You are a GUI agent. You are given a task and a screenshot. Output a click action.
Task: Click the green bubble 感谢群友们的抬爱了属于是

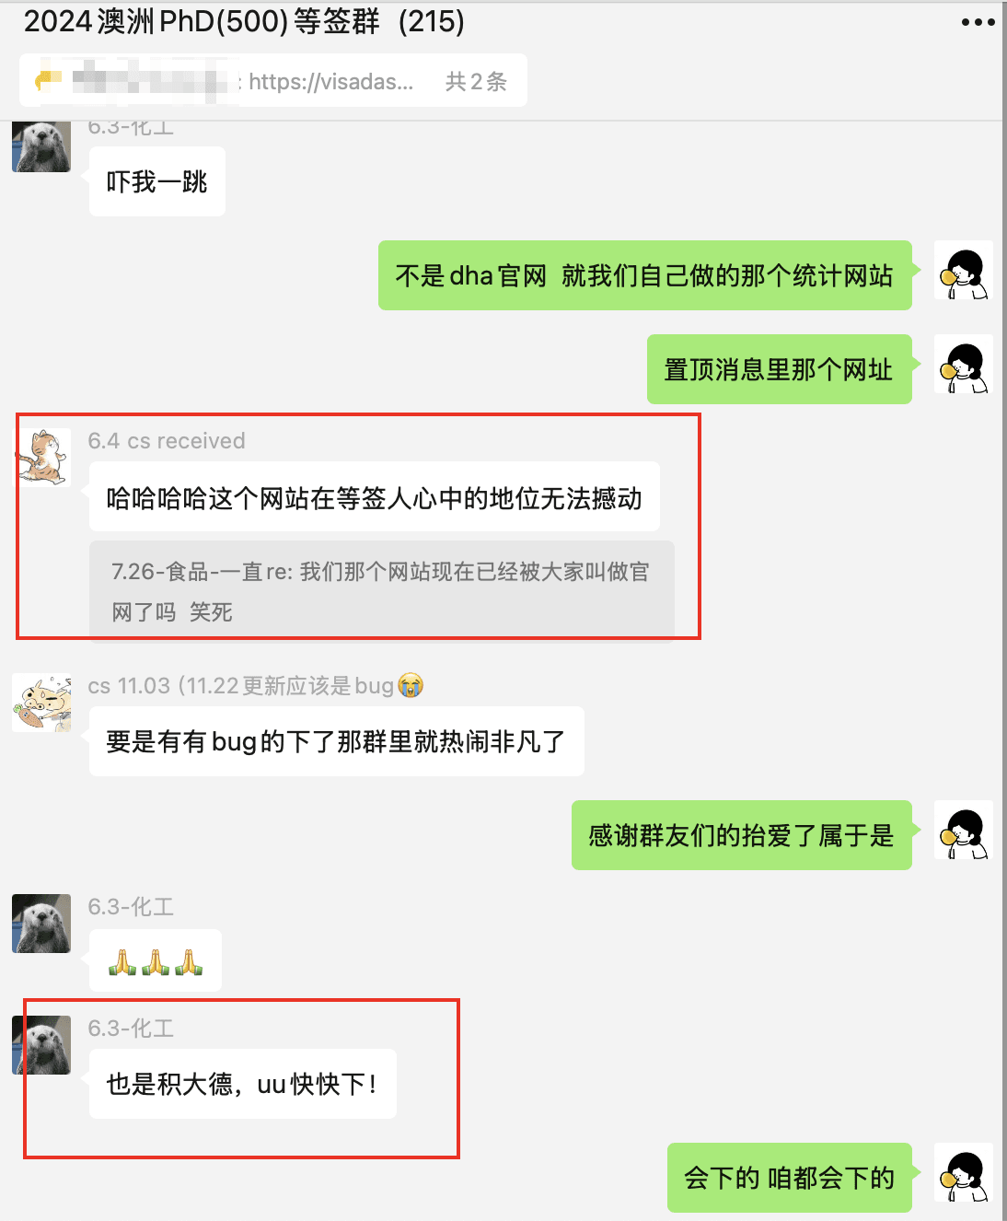[x=742, y=835]
